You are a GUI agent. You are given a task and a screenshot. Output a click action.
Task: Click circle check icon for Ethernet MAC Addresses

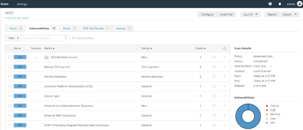click(x=214, y=115)
